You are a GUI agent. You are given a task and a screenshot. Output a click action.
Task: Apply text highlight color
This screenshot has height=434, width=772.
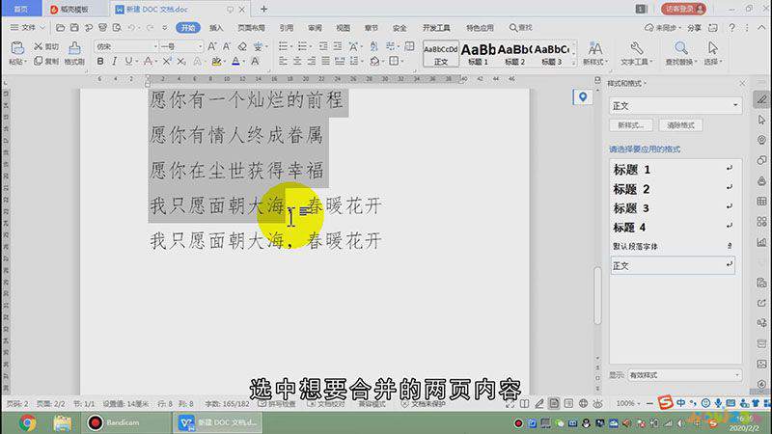point(216,62)
